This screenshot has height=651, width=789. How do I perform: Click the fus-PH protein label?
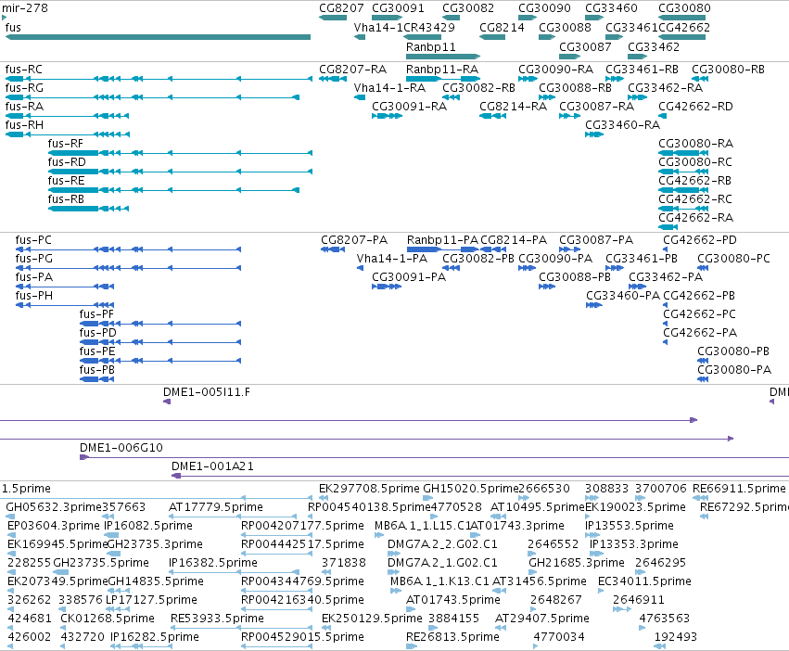[x=33, y=296]
